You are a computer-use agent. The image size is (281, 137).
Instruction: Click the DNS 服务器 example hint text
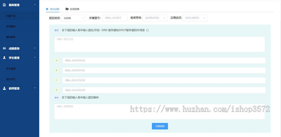[105, 30]
